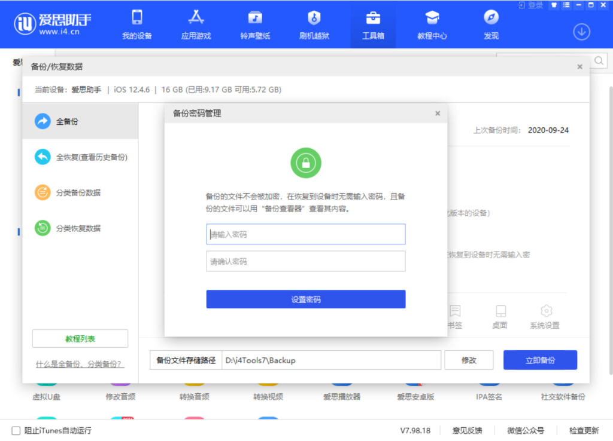Open the 刷机越狱 tab

click(x=314, y=24)
